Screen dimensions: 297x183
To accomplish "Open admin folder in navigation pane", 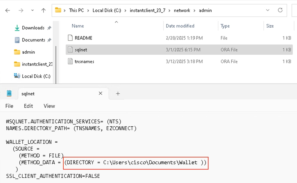I will click(29, 52).
